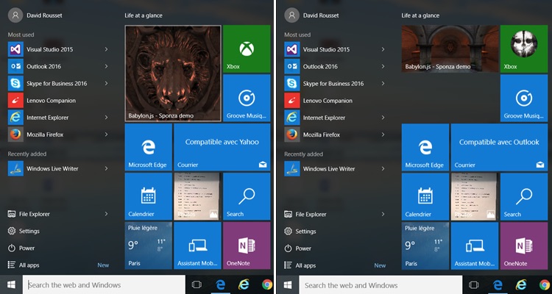Expand Visual Studio 2015 jump list arrow, left menu
Screen dimensions: 552x294
click(x=107, y=49)
